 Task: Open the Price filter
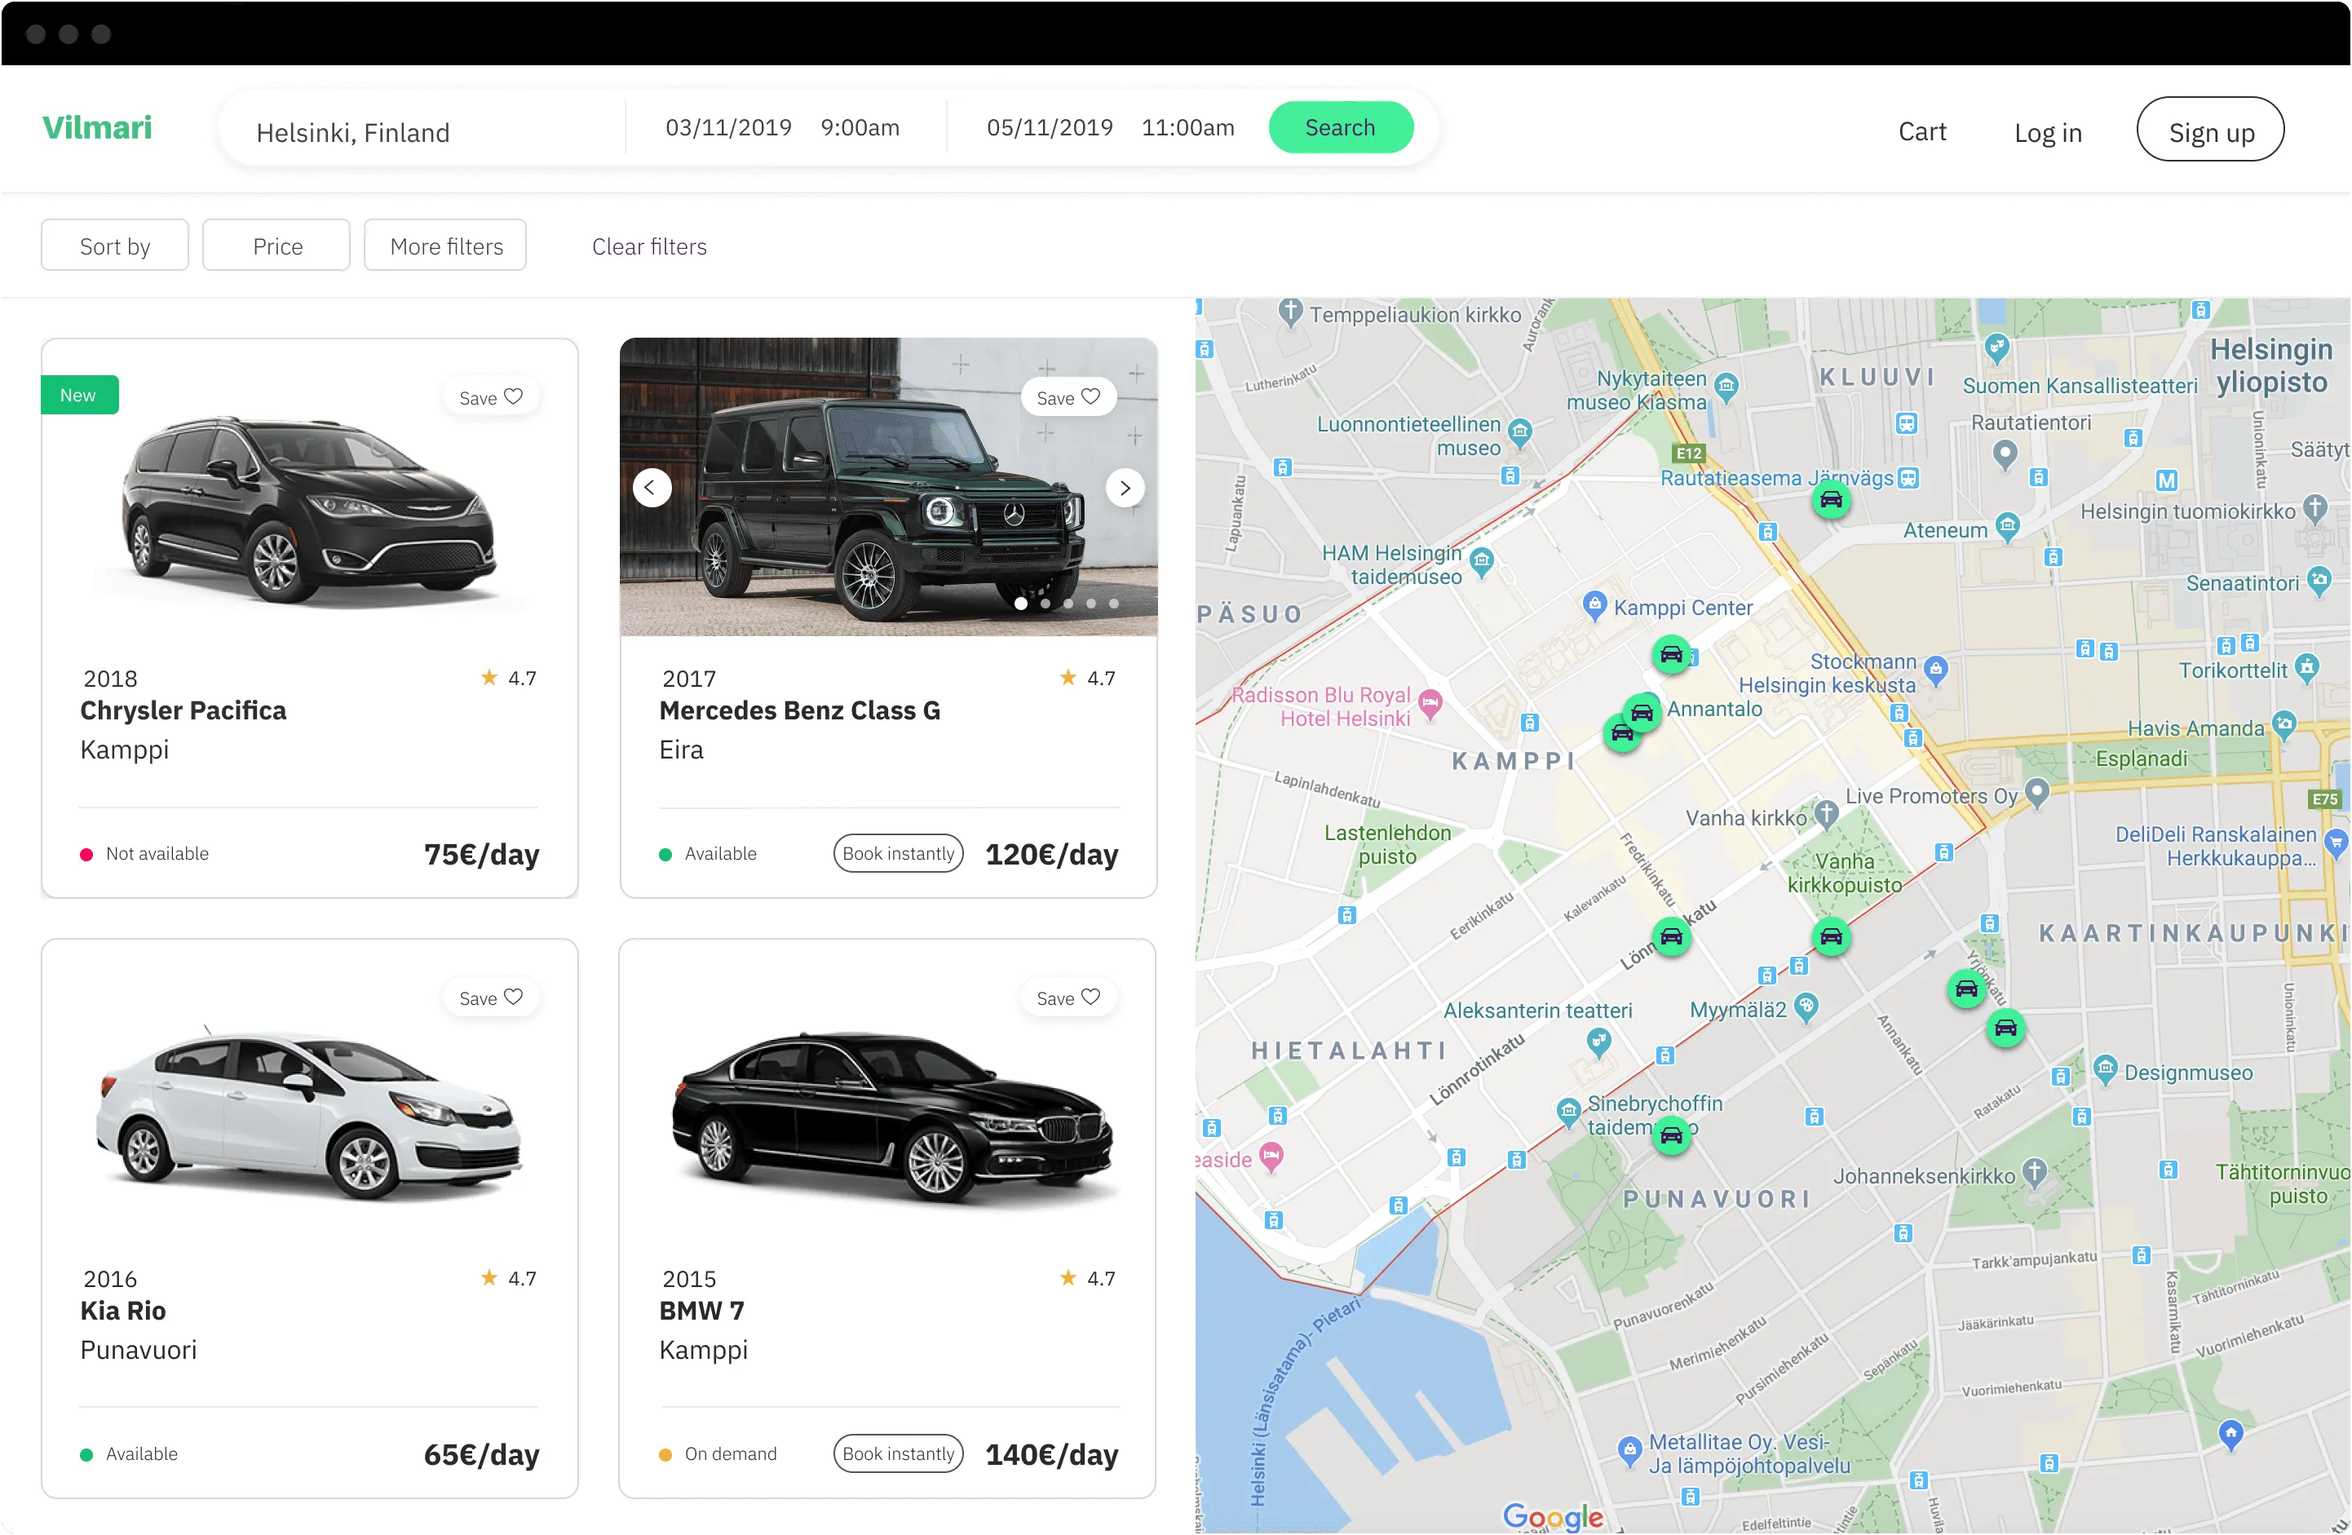tap(276, 246)
